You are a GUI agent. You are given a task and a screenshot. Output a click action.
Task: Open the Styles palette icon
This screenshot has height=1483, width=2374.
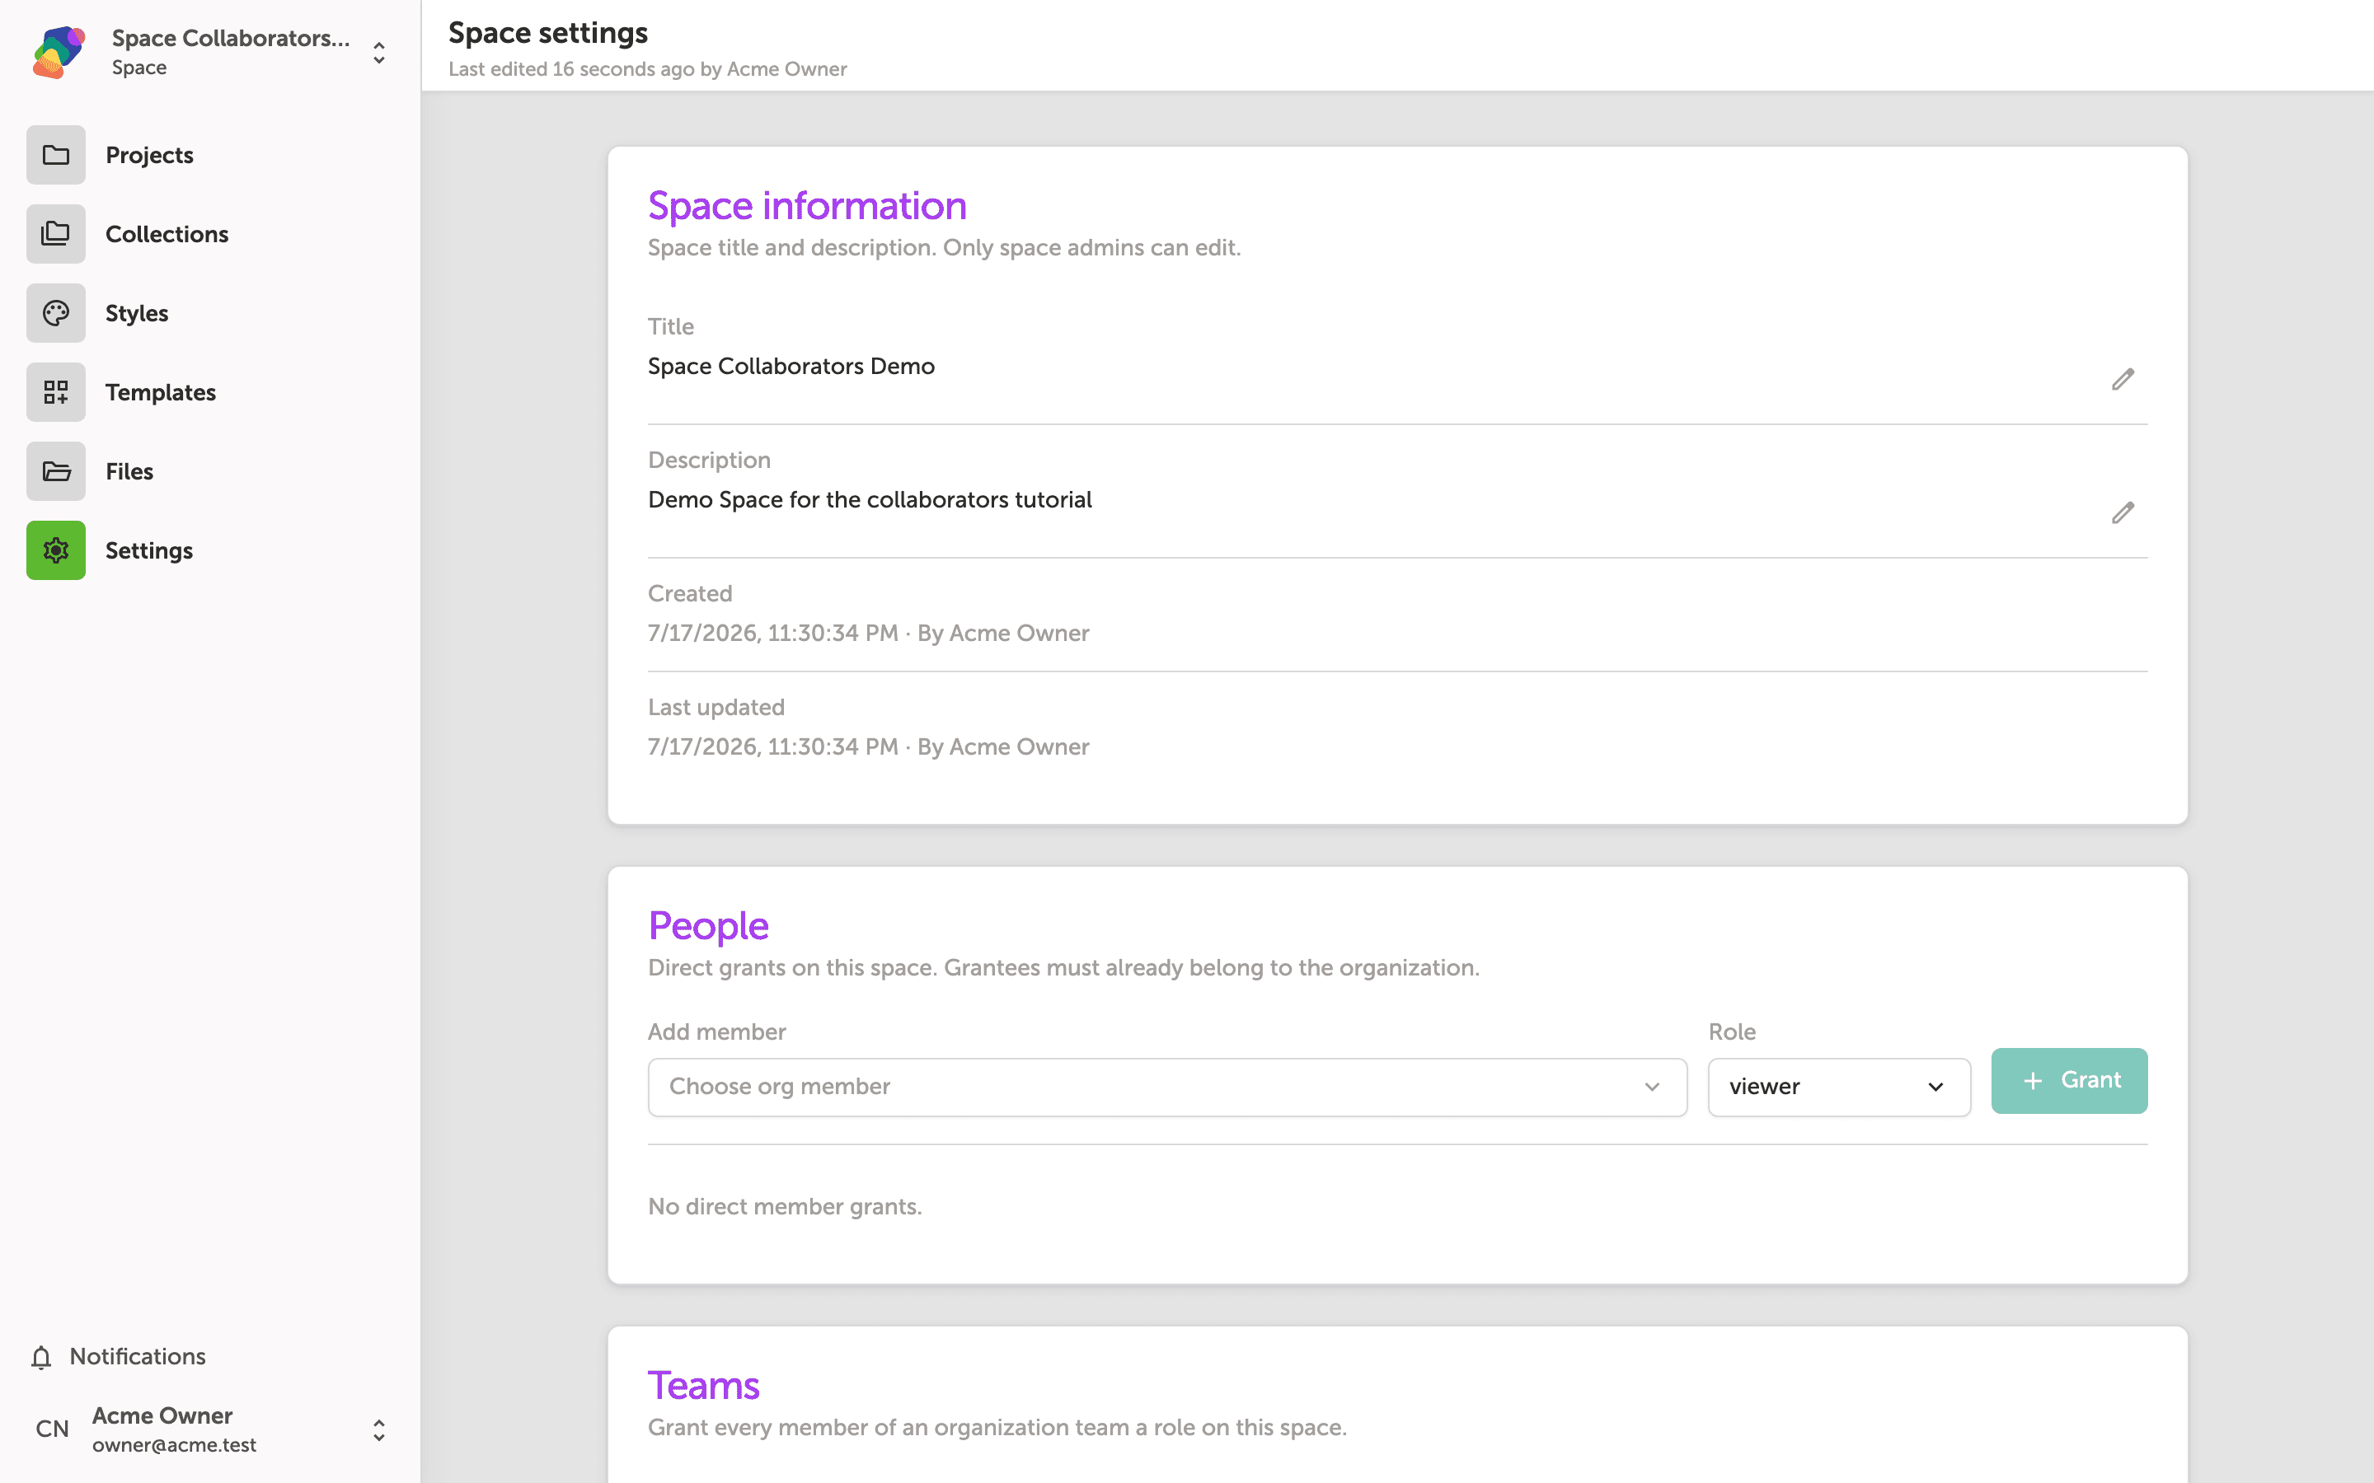pos(56,313)
